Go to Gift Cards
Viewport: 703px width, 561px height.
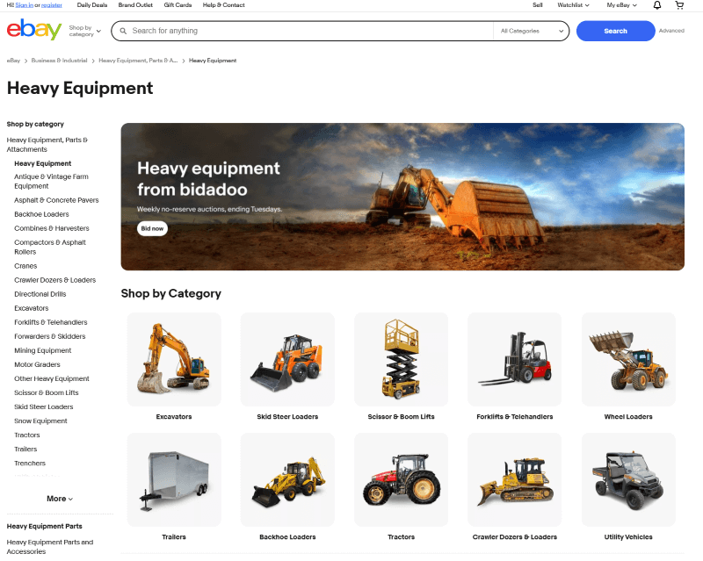[177, 5]
